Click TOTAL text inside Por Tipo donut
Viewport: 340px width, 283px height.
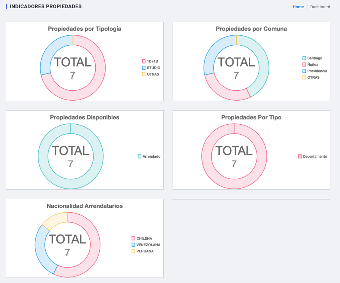(234, 150)
